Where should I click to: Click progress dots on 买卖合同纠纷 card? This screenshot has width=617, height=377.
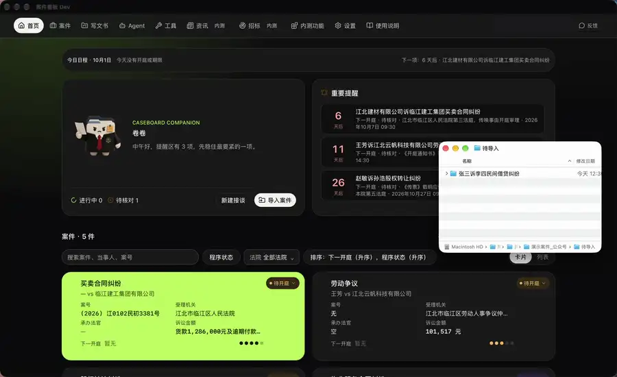coord(251,343)
